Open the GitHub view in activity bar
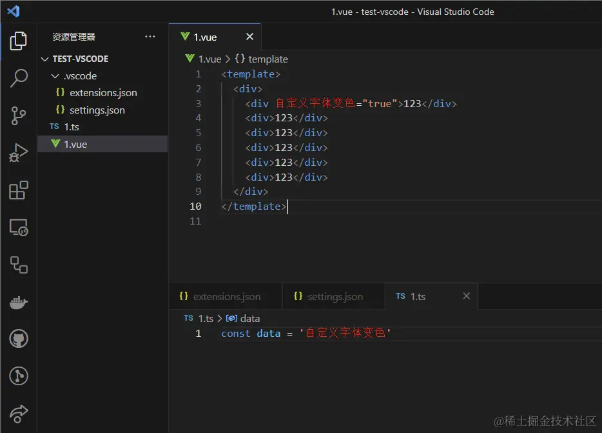 coord(18,339)
